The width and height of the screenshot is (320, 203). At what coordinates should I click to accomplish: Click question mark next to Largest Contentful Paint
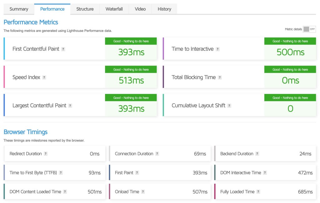click(70, 106)
